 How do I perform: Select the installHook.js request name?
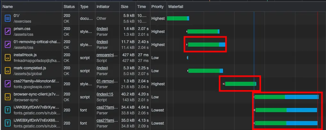coord(25,55)
